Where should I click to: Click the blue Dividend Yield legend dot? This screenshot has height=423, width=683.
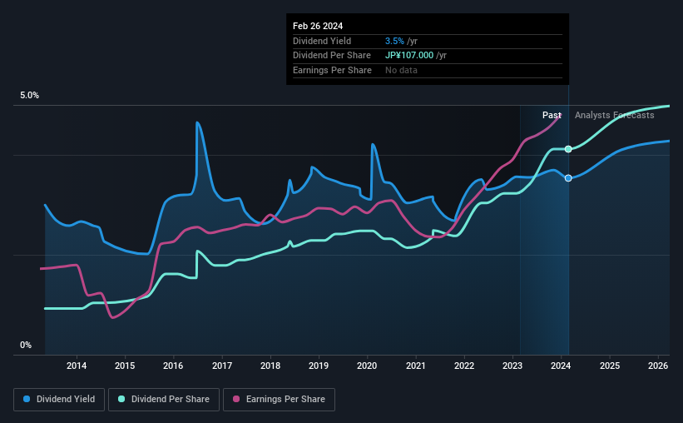[27, 399]
